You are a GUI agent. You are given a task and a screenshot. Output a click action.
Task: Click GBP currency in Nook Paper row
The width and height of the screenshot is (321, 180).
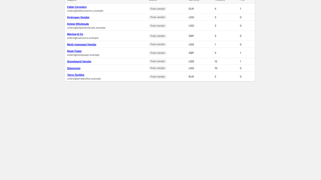click(x=191, y=53)
